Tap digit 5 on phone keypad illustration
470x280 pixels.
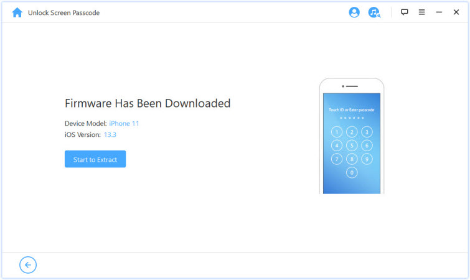pos(352,146)
